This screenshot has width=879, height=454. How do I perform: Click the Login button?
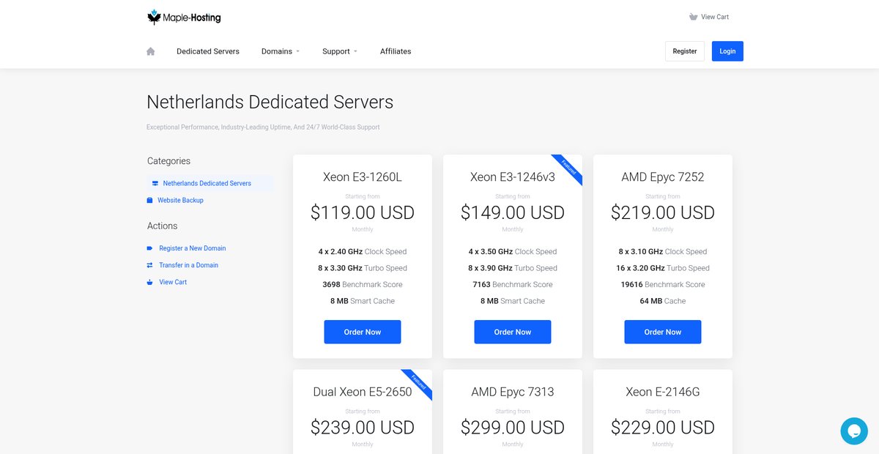(727, 51)
